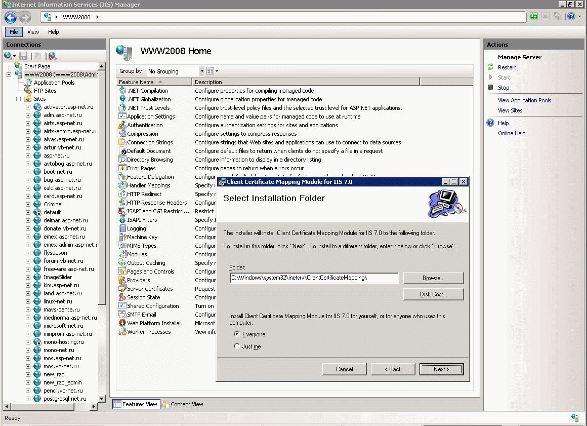Click the Connections tree horizontal scrollbar right arrow
Image resolution: width=587 pixels, height=426 pixels.
pyautogui.click(x=93, y=406)
